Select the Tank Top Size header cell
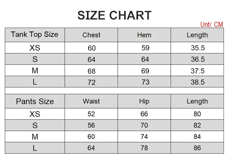The height and width of the screenshot is (159, 229). tap(35, 35)
